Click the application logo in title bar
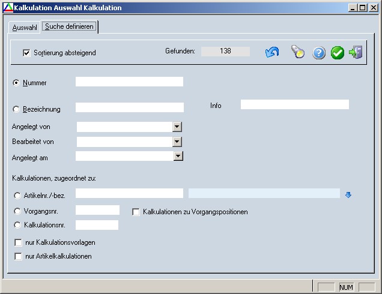382x294 pixels. (x=7, y=8)
